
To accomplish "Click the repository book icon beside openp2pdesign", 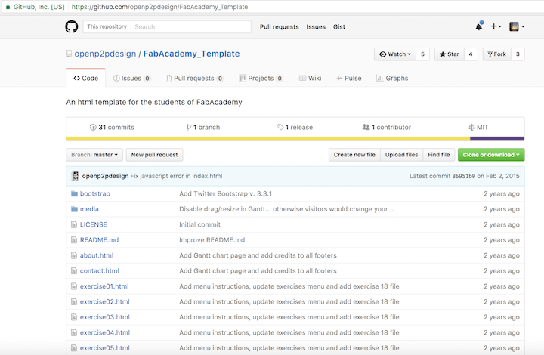I will (x=69, y=54).
